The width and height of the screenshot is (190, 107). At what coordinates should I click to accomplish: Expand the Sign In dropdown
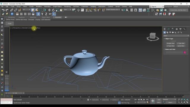[x=163, y=7]
